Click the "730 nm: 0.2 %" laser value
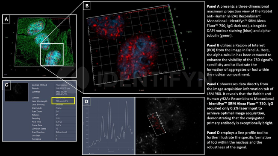 pyautogui.click(x=62, y=101)
